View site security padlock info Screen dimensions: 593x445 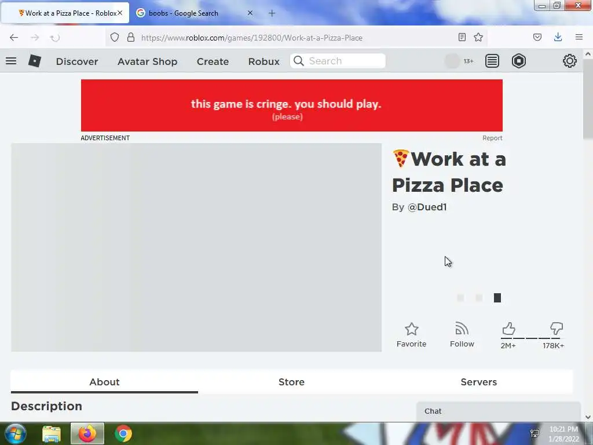click(131, 37)
